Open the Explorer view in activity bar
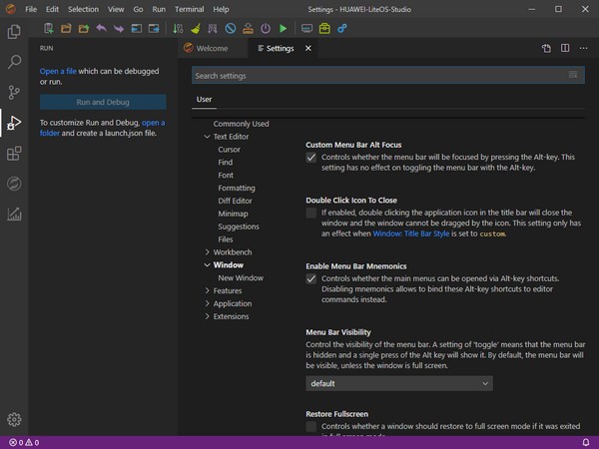This screenshot has height=449, width=599. coord(14,31)
